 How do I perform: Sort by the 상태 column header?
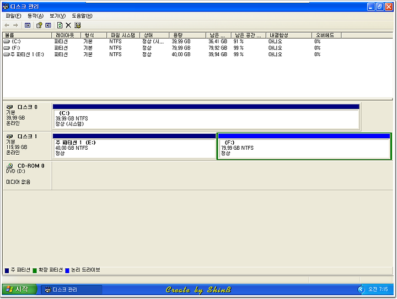[154, 35]
